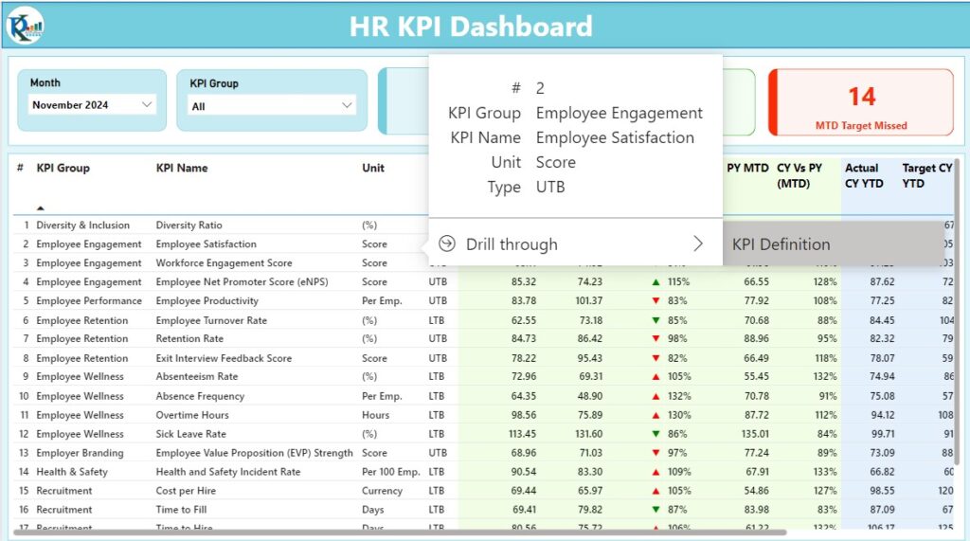This screenshot has height=541, width=970.
Task: Click the Currency unit cell
Action: pos(383,491)
